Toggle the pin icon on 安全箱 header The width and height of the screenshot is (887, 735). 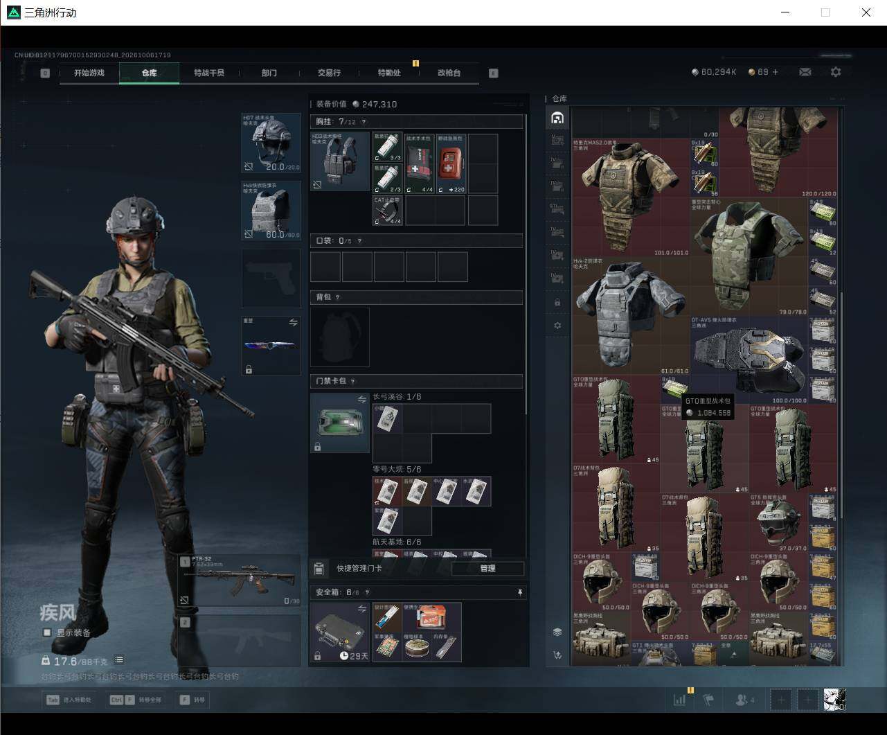pyautogui.click(x=519, y=592)
